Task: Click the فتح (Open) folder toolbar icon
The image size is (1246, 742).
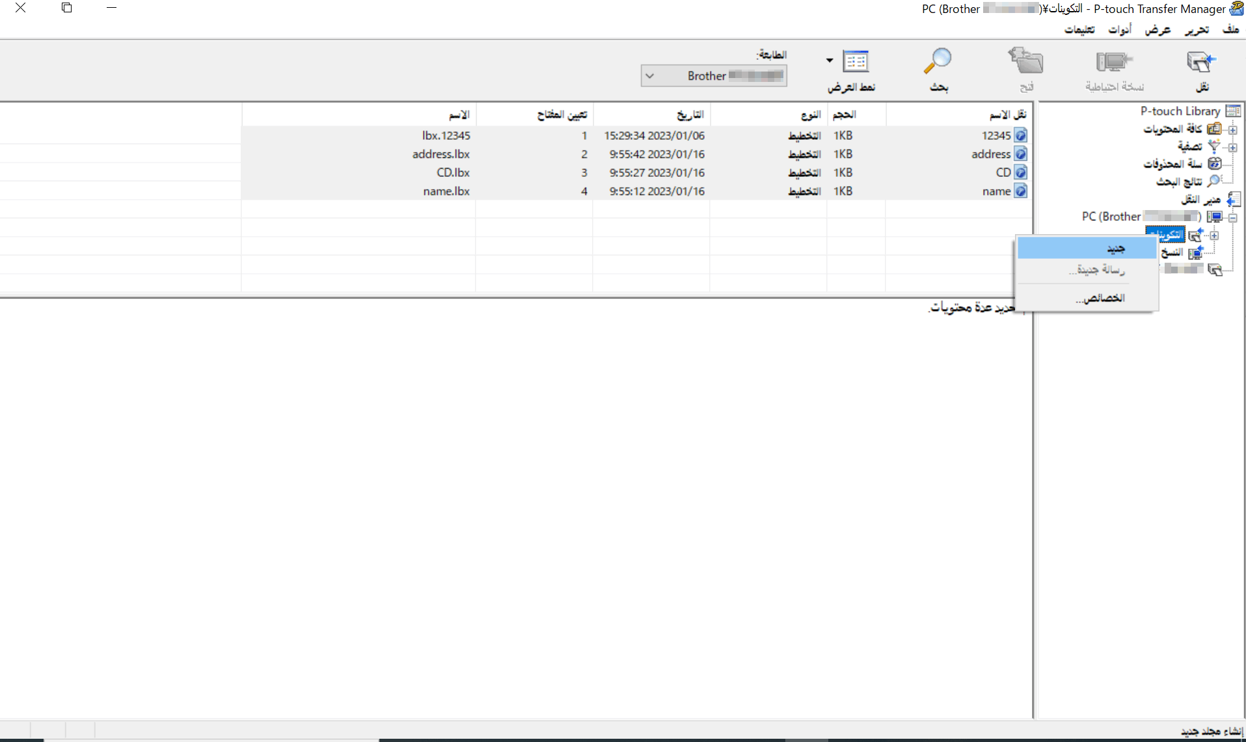Action: click(1026, 62)
